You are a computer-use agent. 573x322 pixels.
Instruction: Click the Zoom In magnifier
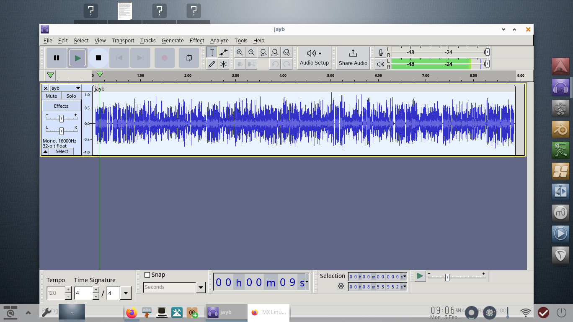click(240, 52)
